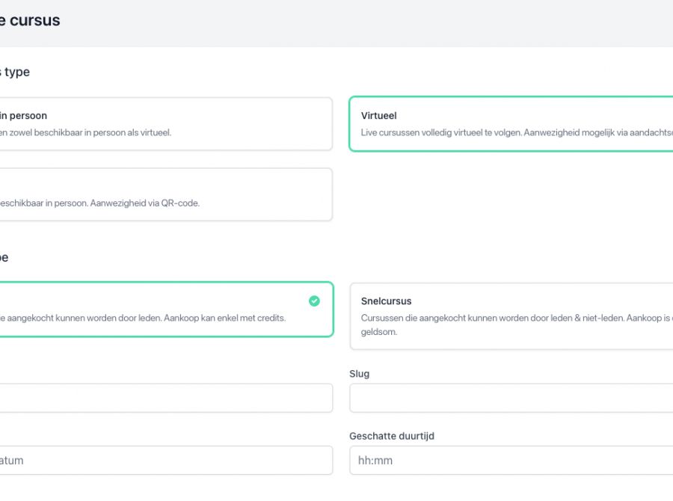673x501 pixels.
Task: Open the date field with 'atum' placeholder
Action: (x=165, y=461)
